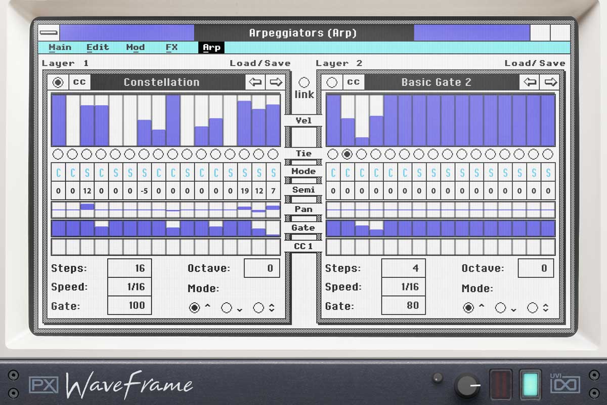Enable the link toggle between layers
The height and width of the screenshot is (405, 607).
coord(304,83)
